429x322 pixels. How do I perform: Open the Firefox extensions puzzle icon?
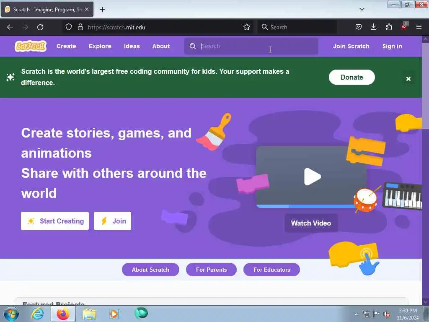click(x=389, y=27)
